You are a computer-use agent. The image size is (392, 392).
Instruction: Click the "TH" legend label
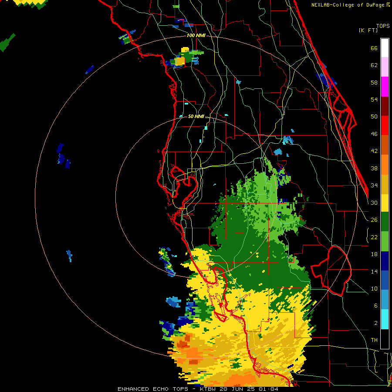tap(374, 340)
